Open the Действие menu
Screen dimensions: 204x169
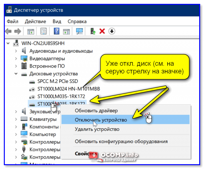(35, 21)
